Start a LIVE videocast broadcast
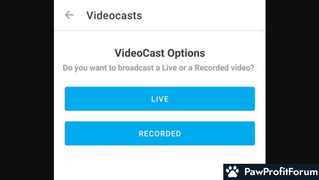This screenshot has width=319, height=180. point(159,99)
